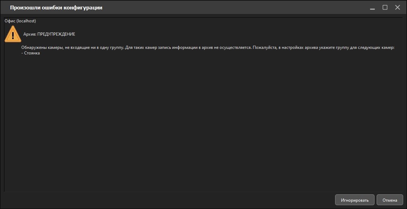
Task: Click the sentence starting with Обнаружены камеры
Action: coord(73,48)
